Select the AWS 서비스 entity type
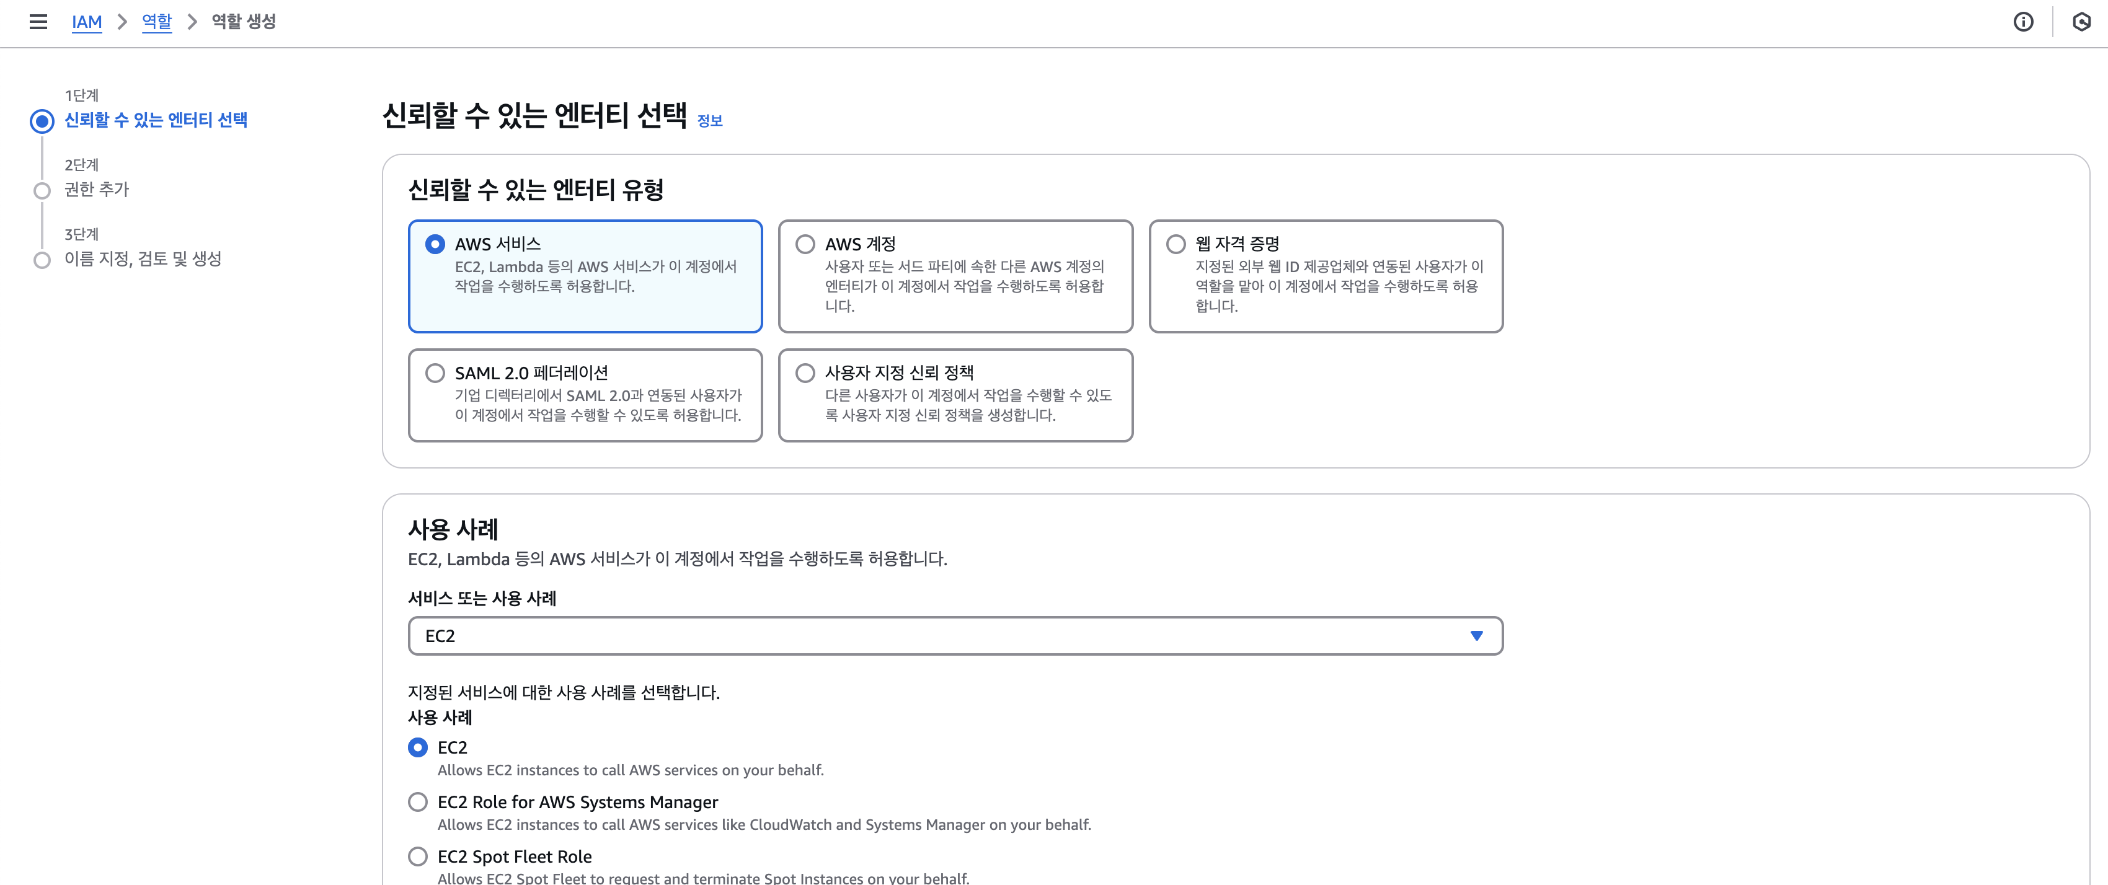 coord(435,244)
